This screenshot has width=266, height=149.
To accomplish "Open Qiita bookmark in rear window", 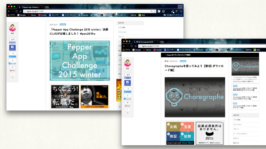I will [142, 15].
